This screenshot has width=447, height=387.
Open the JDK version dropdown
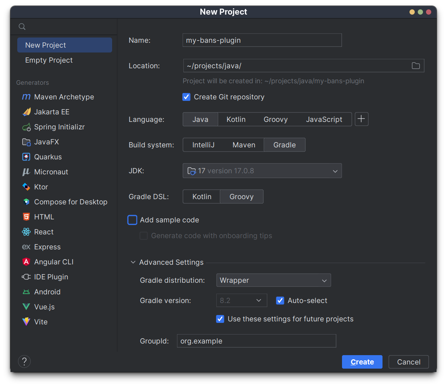[x=262, y=171]
